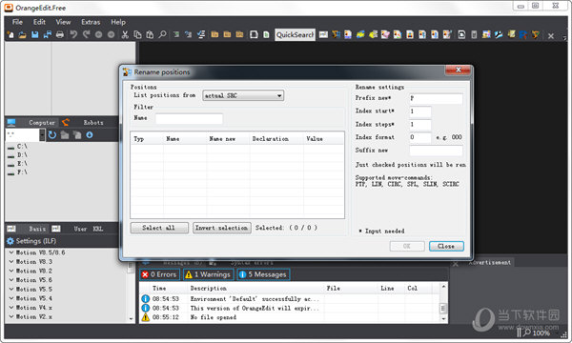Expand the Motion V8.5/8.6 item
The height and width of the screenshot is (343, 572).
(10, 252)
